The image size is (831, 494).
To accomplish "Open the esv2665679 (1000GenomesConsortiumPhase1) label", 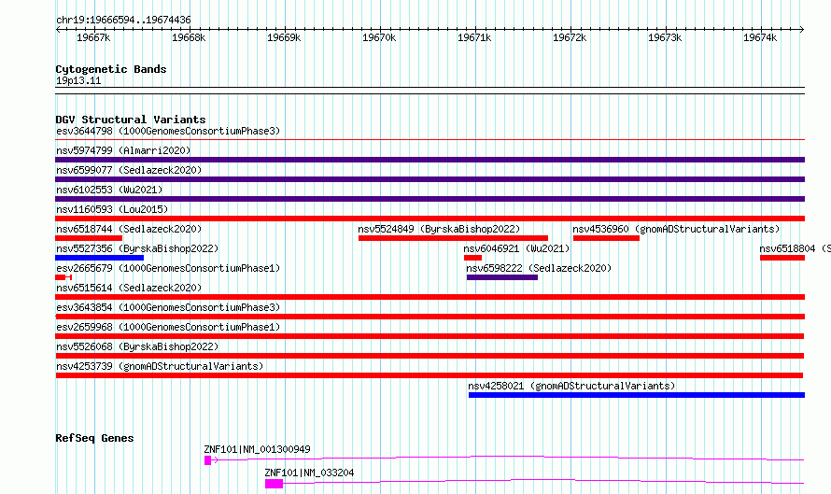I will pyautogui.click(x=168, y=268).
